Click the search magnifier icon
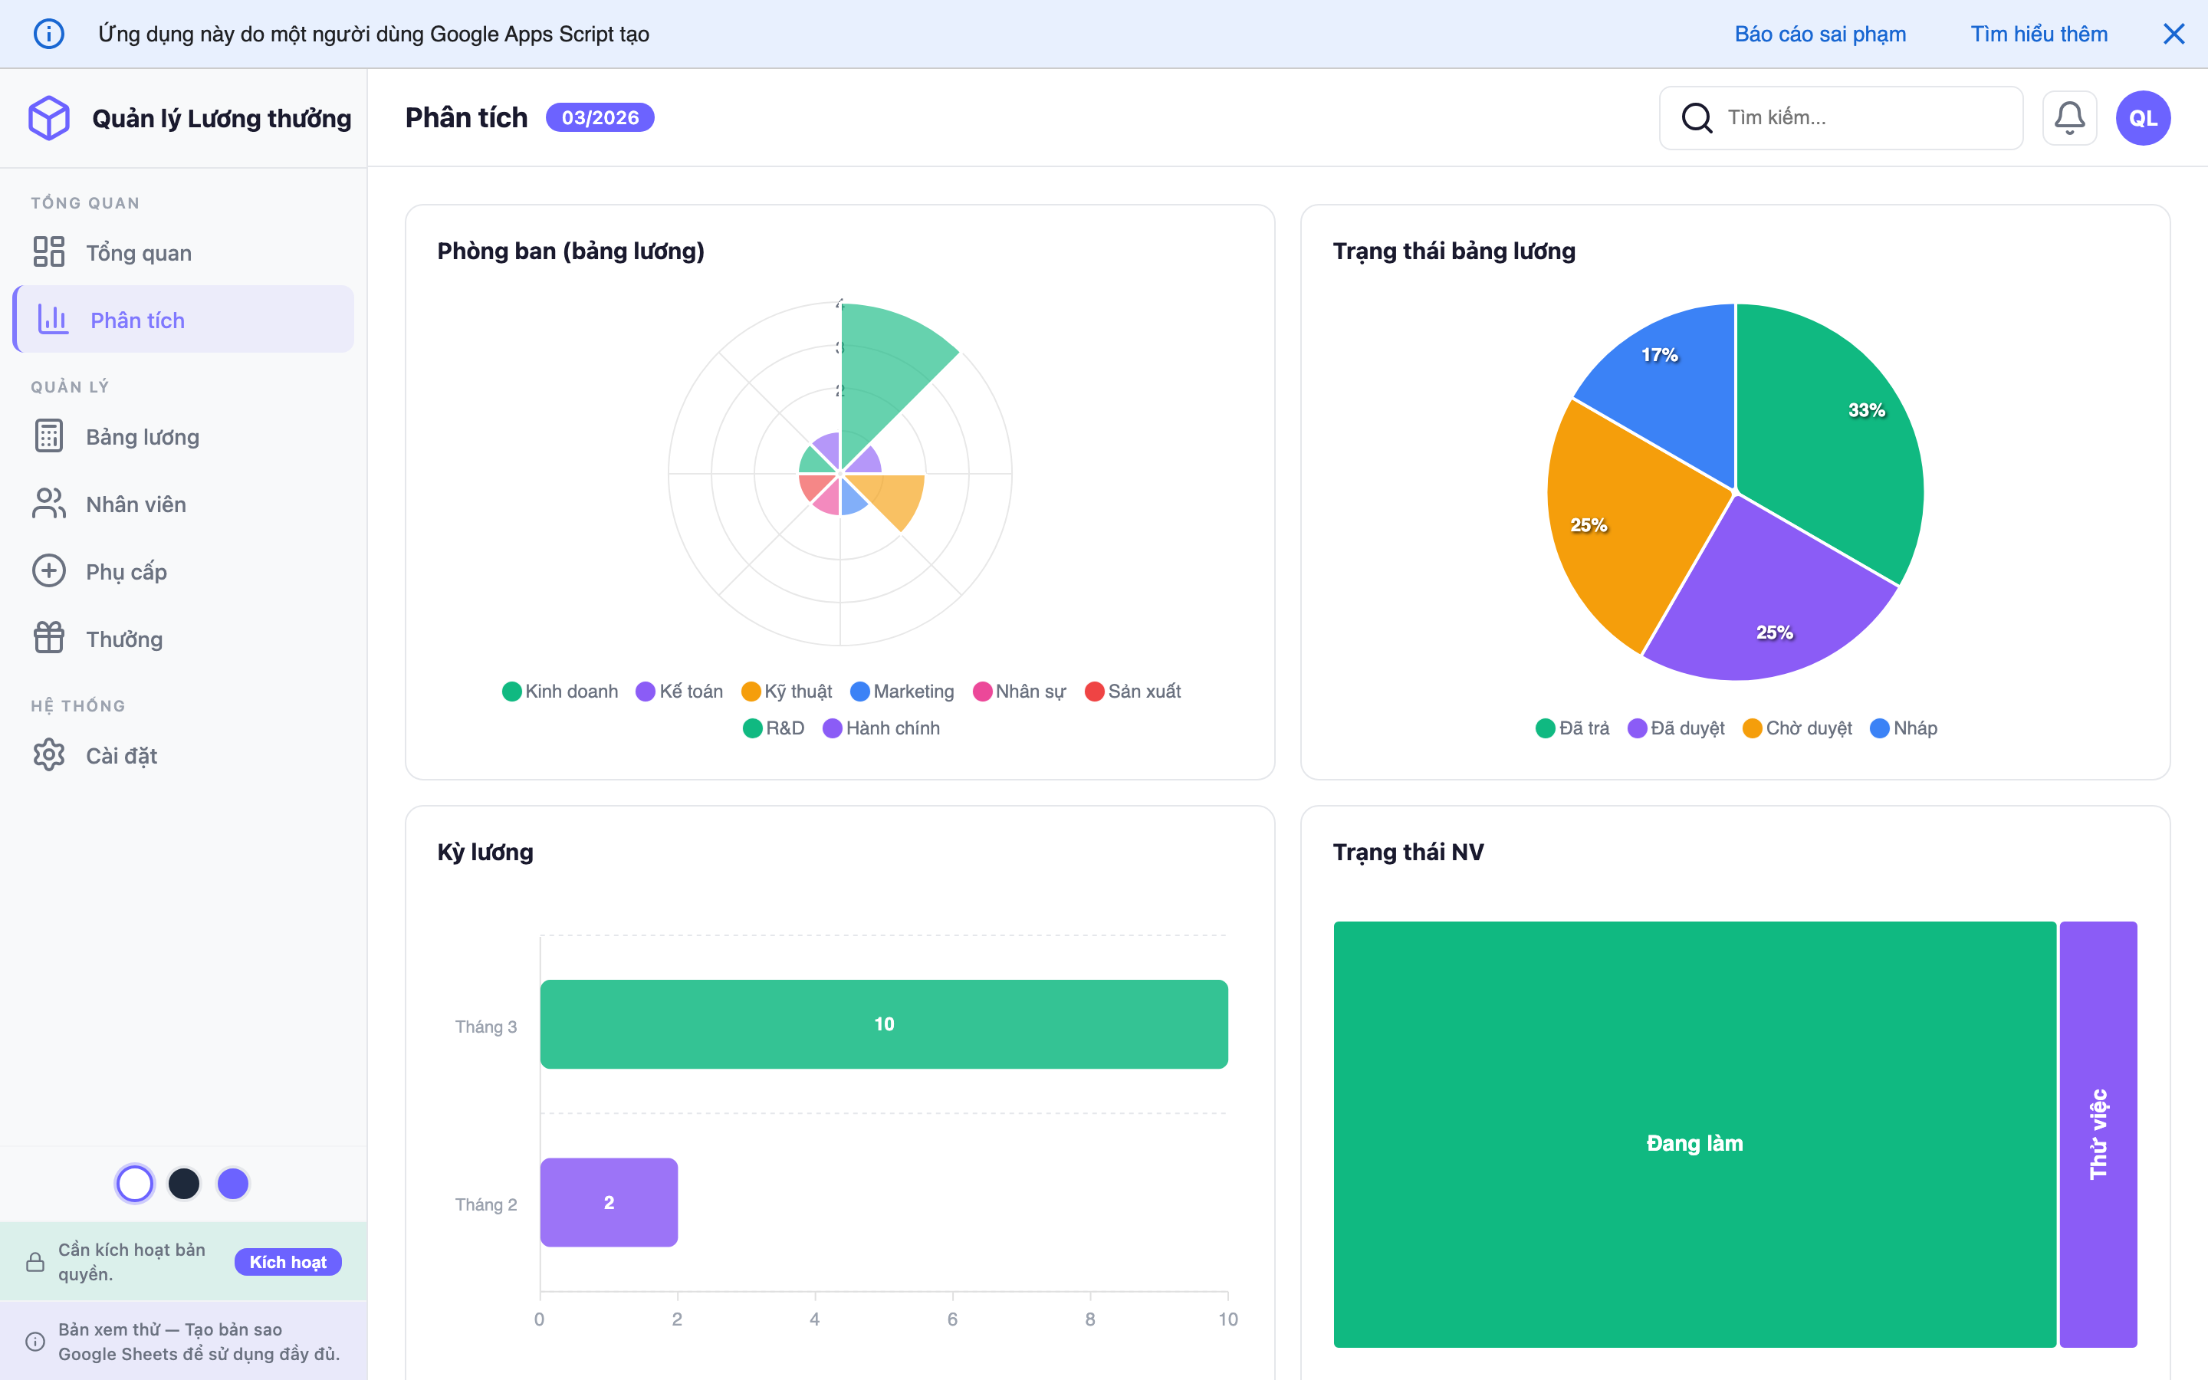2208x1380 pixels. [1696, 118]
